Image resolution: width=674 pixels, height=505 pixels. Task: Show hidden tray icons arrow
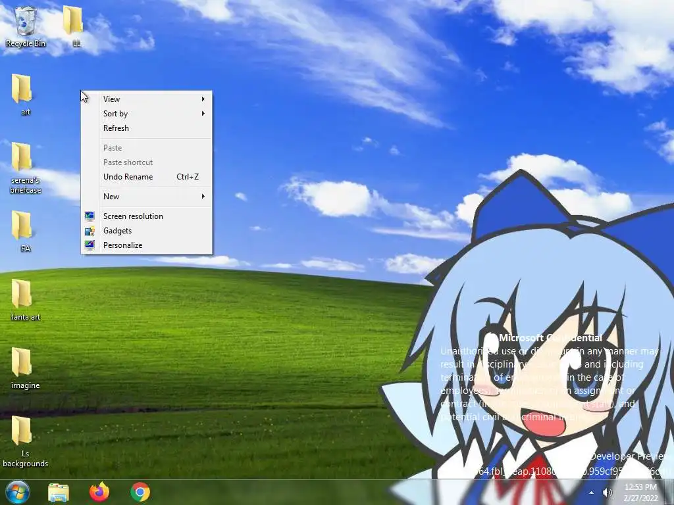(x=592, y=493)
